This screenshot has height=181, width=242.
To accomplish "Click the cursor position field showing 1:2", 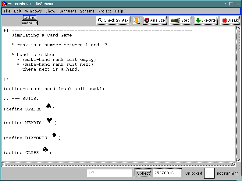I will (x=109, y=173).
